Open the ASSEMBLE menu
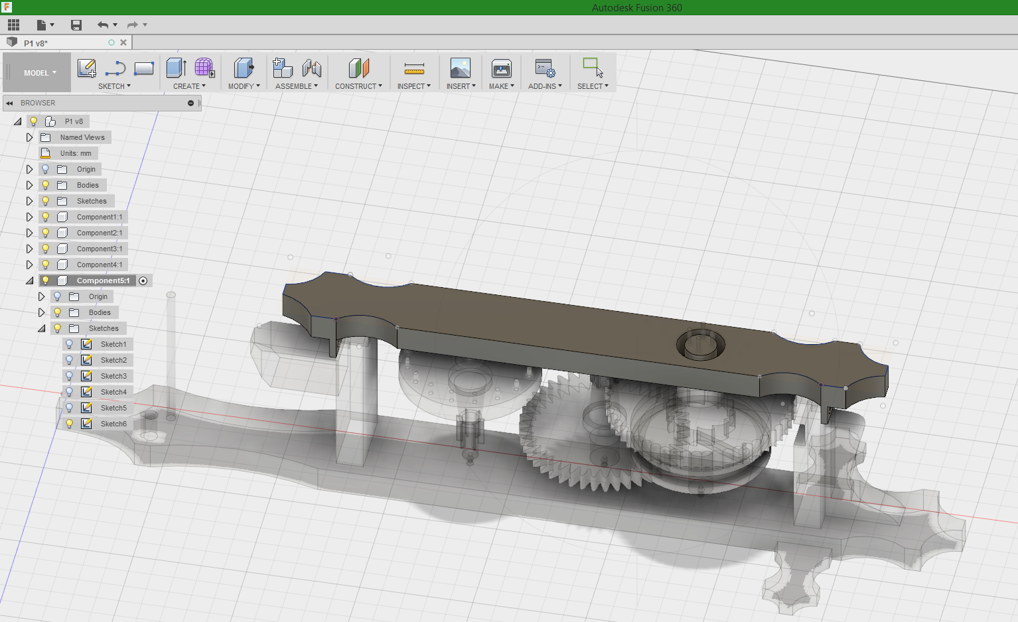 click(x=296, y=86)
